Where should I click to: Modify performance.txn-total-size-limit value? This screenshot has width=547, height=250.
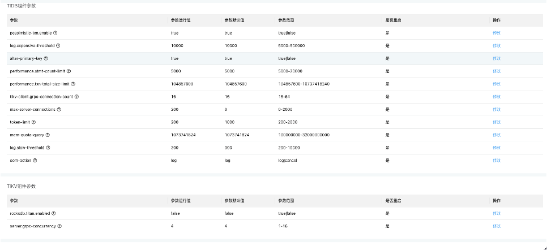coord(497,84)
